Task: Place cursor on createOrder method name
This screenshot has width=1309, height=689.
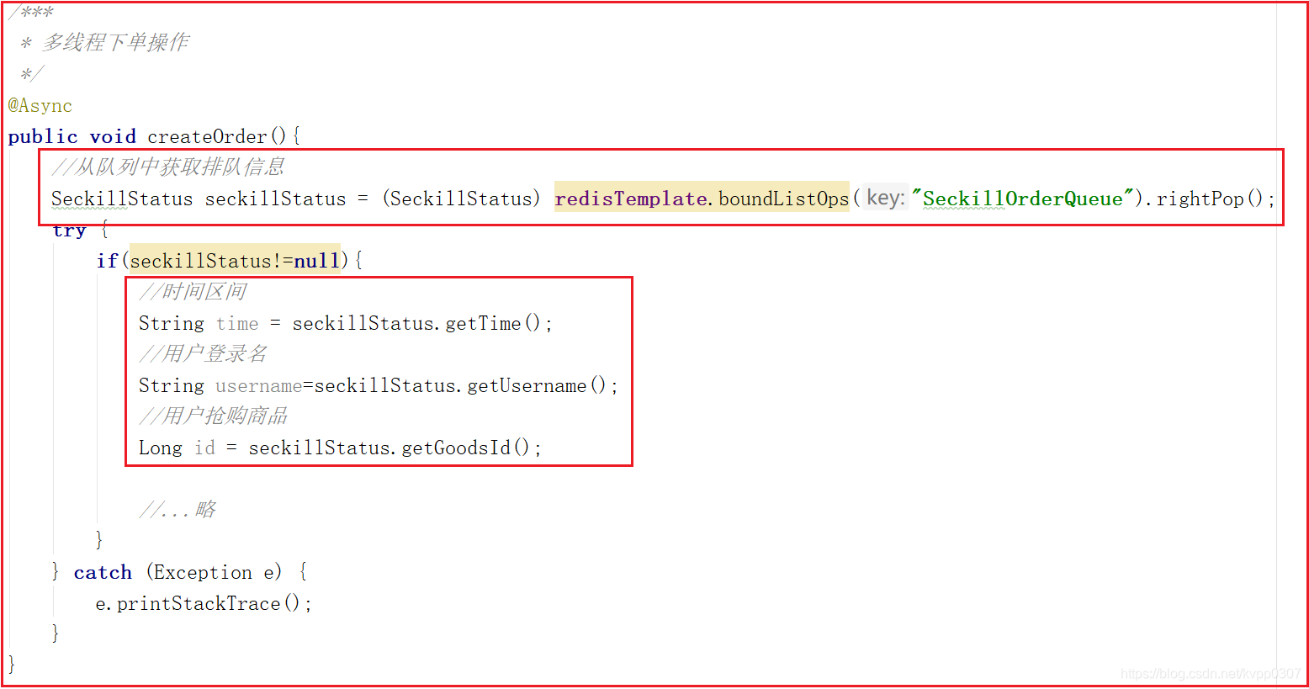Action: (x=207, y=136)
